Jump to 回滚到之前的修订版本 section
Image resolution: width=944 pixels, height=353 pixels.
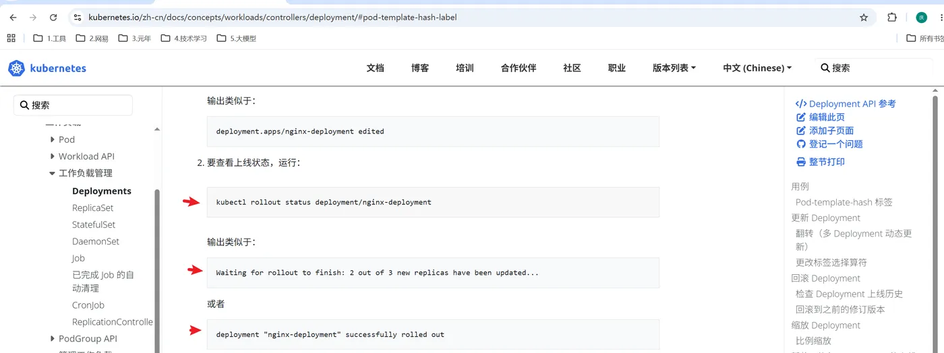click(x=840, y=309)
